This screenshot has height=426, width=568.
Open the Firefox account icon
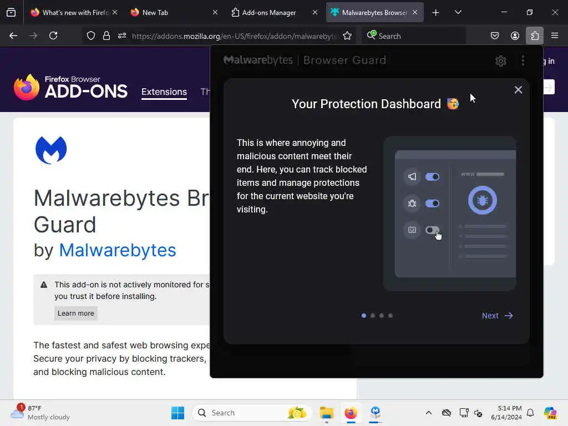coord(515,35)
